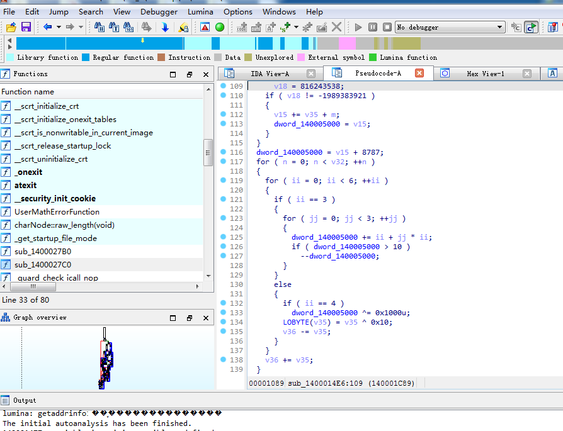Screen dimensions: 563x431
Task: Close the Pseudocode-A tab
Action: (419, 73)
